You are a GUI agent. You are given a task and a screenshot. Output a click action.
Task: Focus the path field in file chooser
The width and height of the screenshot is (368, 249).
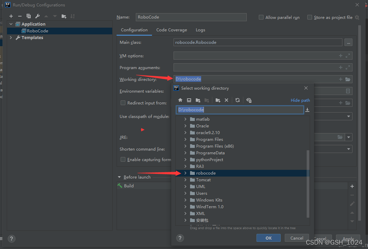240,110
